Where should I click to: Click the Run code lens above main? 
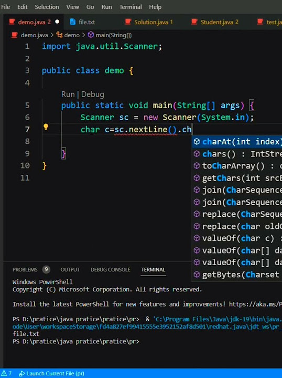[x=68, y=94]
